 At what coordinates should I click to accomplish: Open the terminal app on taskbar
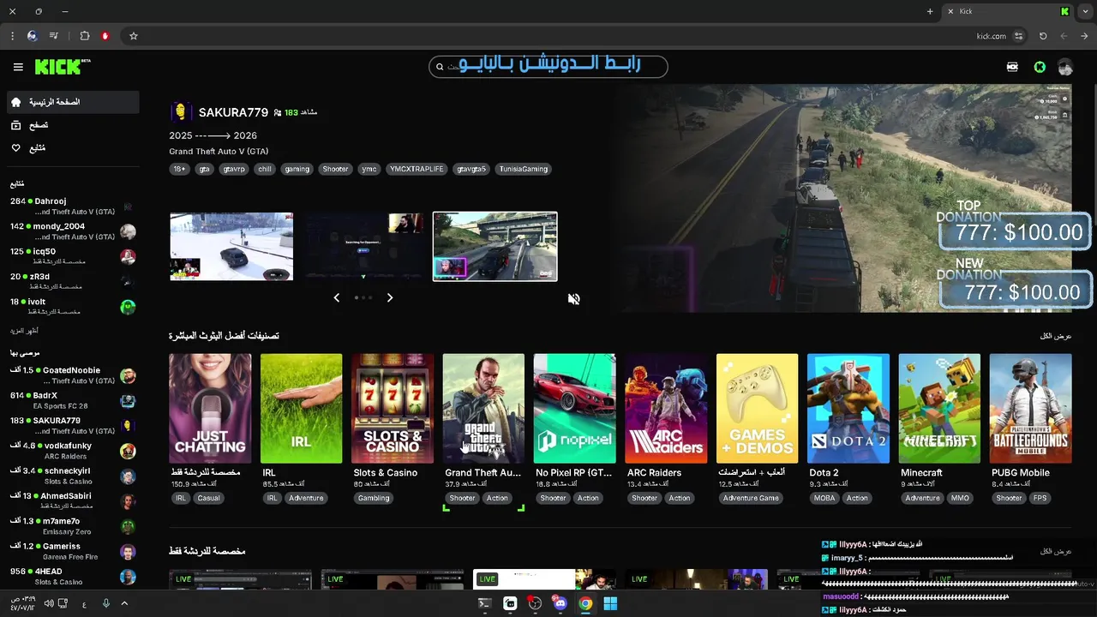(x=485, y=603)
